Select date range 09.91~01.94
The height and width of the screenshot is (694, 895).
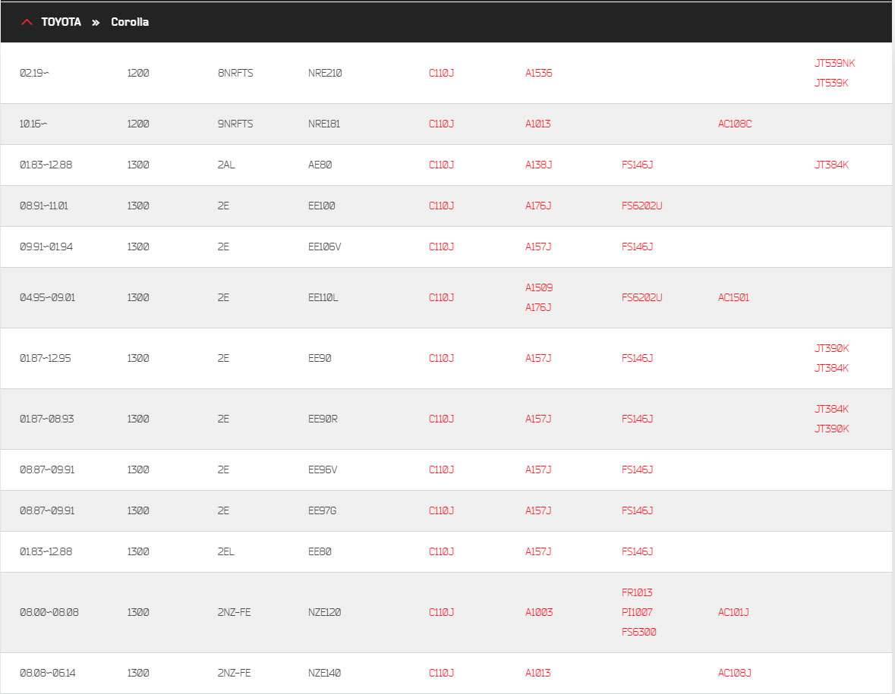pos(46,247)
